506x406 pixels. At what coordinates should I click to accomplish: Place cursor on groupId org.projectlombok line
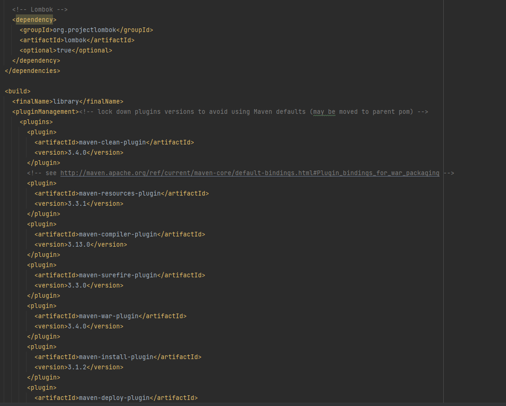(x=86, y=30)
